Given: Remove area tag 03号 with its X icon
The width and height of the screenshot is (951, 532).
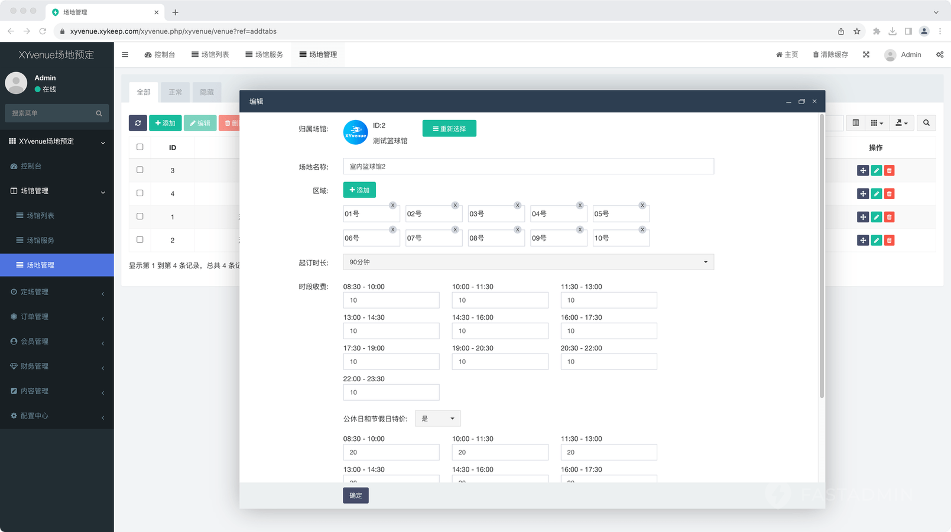Looking at the screenshot, I should 517,205.
